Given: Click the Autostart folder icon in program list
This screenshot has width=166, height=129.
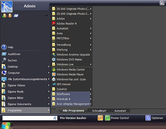Looking at the screenshot, I should [x=54, y=29].
